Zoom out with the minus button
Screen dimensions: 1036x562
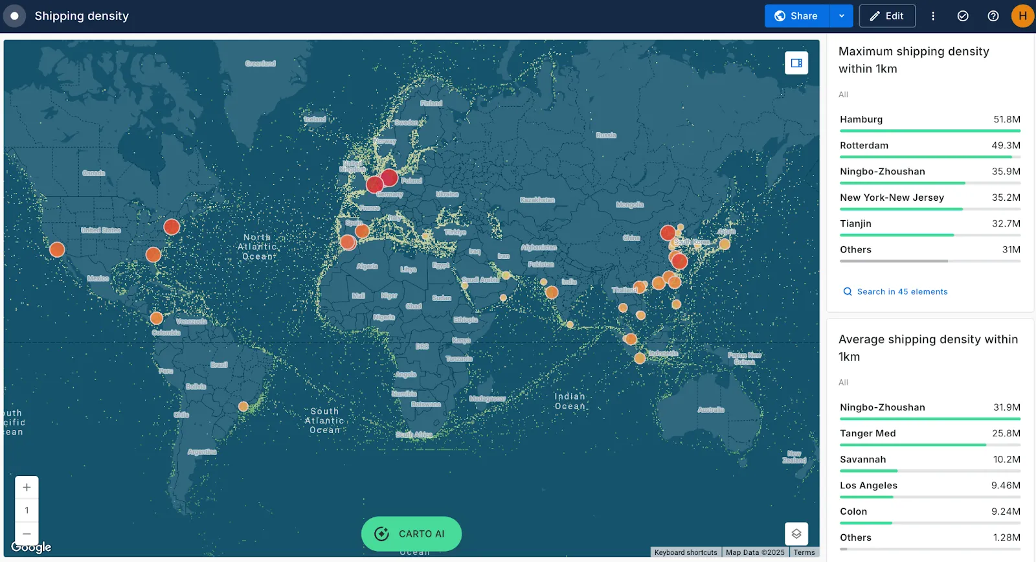point(27,534)
